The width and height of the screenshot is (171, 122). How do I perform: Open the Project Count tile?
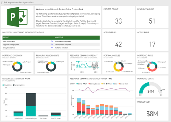[118, 17]
